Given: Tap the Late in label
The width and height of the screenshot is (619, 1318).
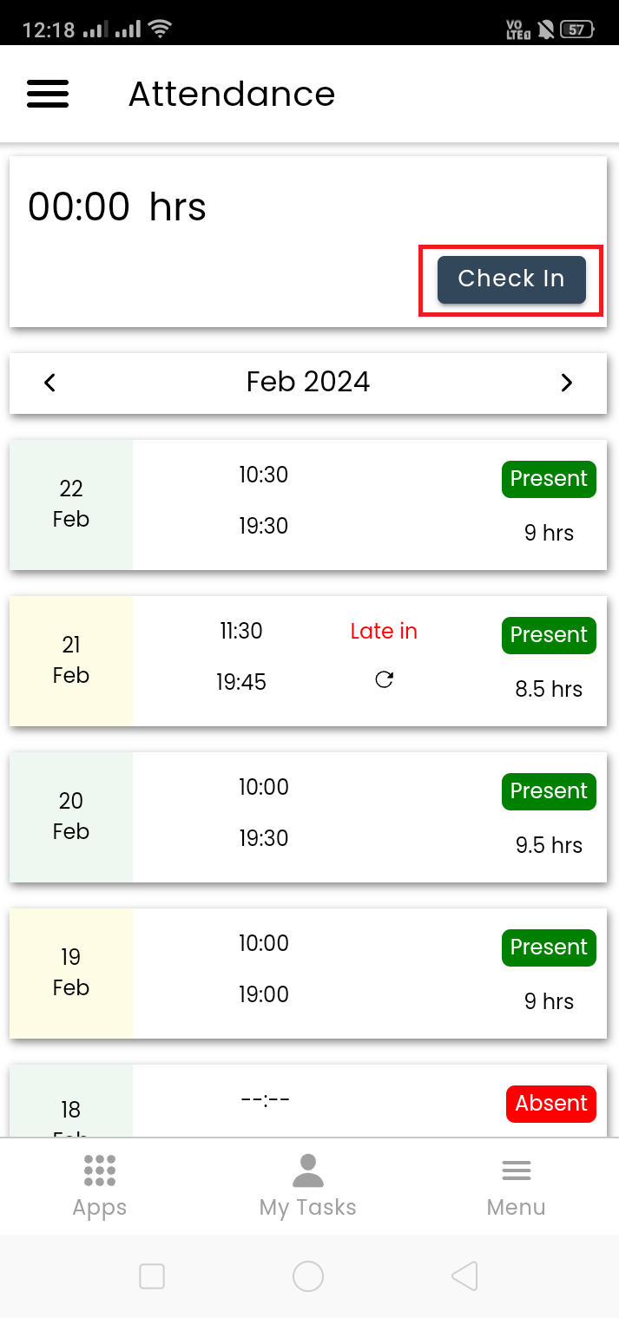Looking at the screenshot, I should [x=384, y=632].
